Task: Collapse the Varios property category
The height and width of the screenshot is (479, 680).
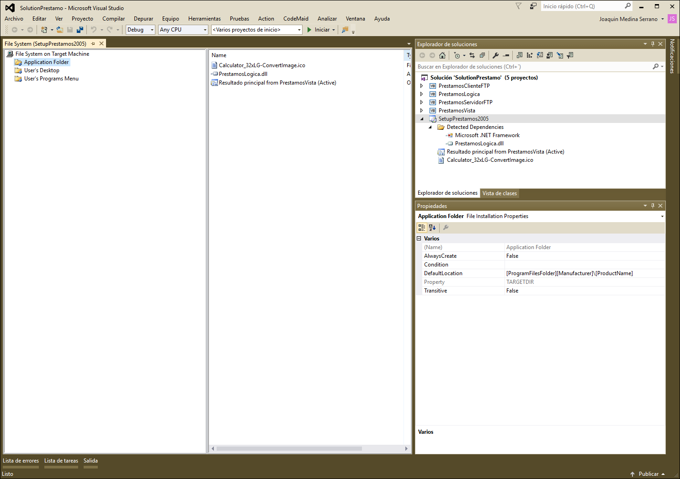Action: click(x=419, y=239)
